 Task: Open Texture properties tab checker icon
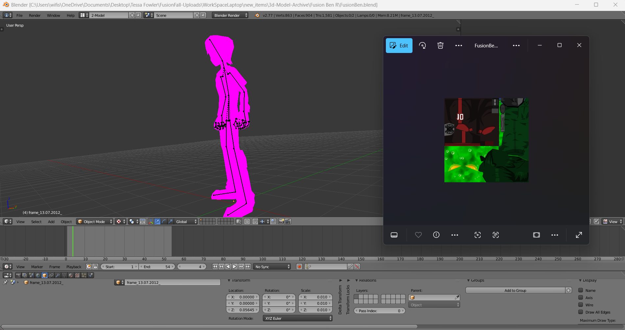[x=77, y=275]
